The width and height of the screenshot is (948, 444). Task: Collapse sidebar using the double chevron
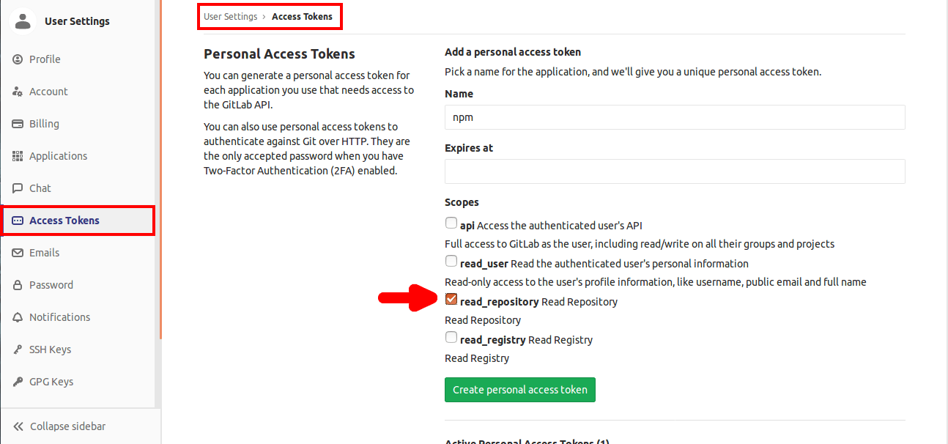18,426
